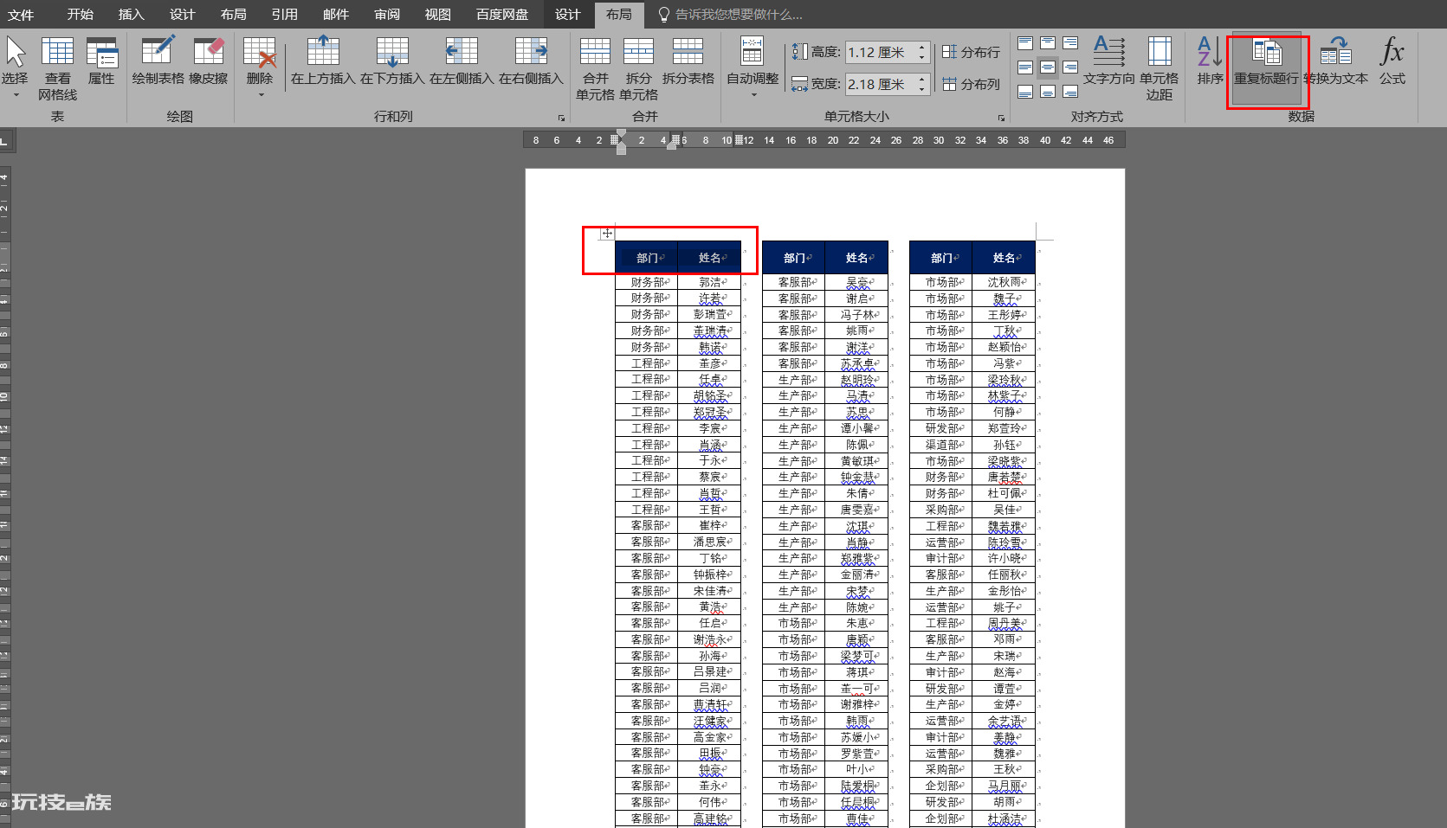The image size is (1447, 828).
Task: Toggle middle-center cell alignment button
Action: 1048,67
